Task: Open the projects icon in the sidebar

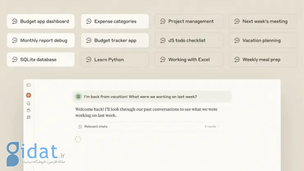Action: [28, 111]
